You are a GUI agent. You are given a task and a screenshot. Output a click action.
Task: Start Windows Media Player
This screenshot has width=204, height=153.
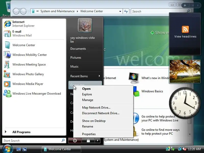coord(34,84)
